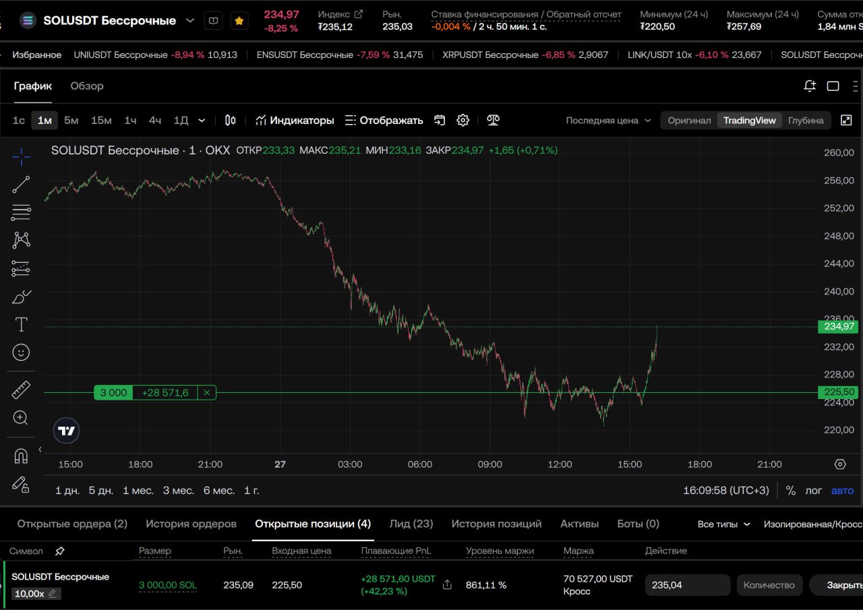Open the Индекс external link icon

coord(359,14)
